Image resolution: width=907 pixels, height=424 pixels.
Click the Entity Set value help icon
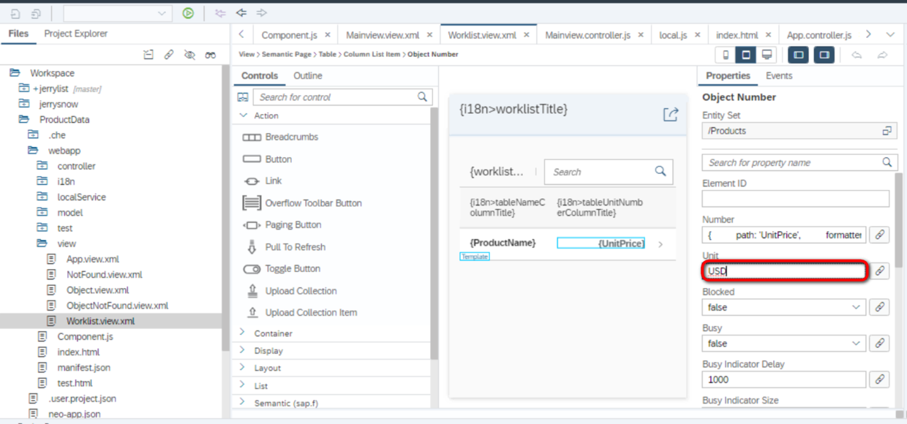[x=887, y=131]
